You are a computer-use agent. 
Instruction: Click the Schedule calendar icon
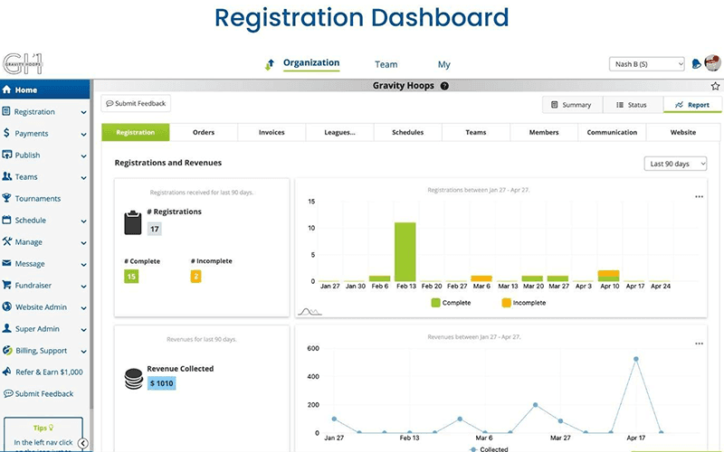[x=6, y=220]
